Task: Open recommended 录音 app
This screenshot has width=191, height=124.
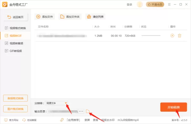Action: pyautogui.click(x=95, y=120)
